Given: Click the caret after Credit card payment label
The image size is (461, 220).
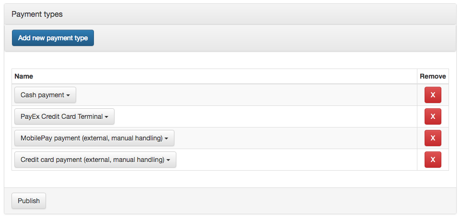Looking at the screenshot, I should [x=168, y=160].
